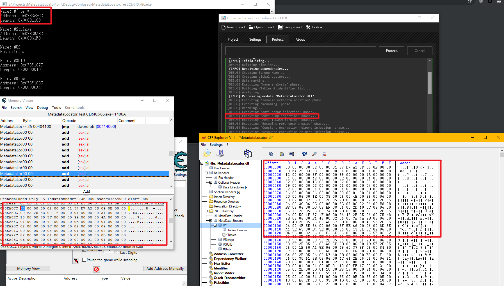504x286 pixels.
Task: Click the copy icon in hex editor toolbar
Action: pos(271,154)
